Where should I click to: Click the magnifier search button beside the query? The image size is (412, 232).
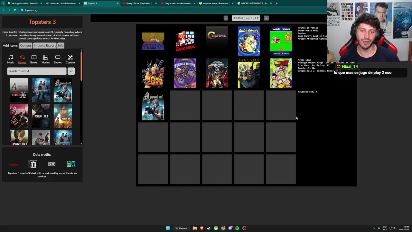tap(71, 71)
